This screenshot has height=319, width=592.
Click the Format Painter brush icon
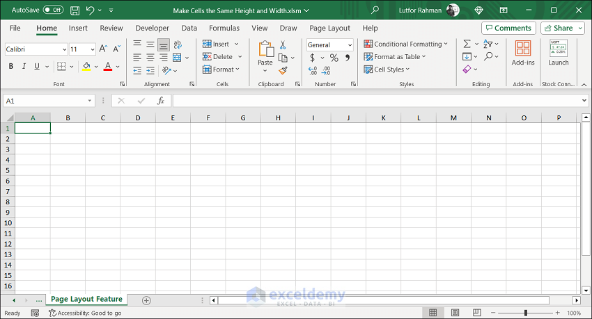tap(283, 70)
